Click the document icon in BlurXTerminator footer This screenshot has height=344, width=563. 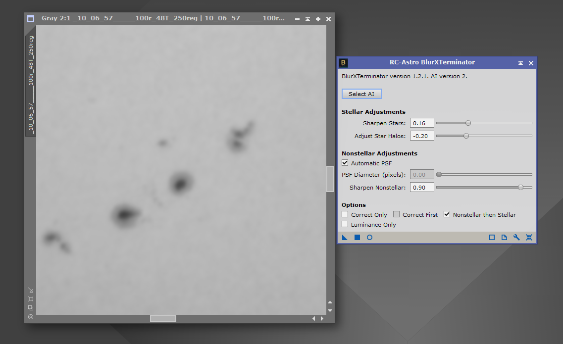tap(504, 238)
